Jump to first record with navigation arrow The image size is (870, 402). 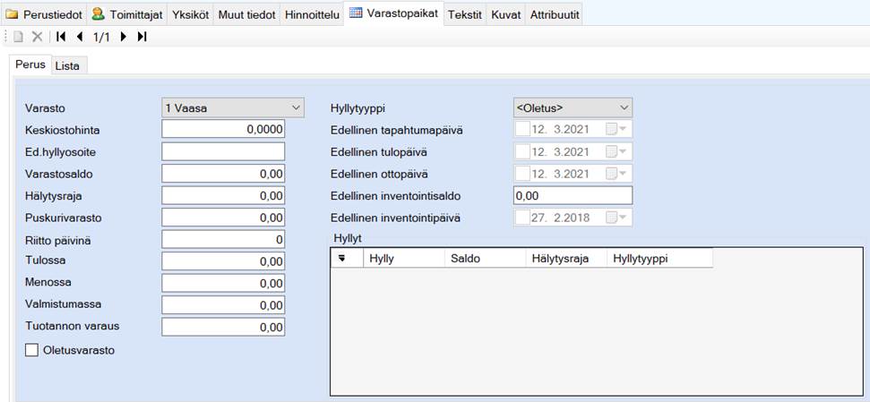point(61,37)
